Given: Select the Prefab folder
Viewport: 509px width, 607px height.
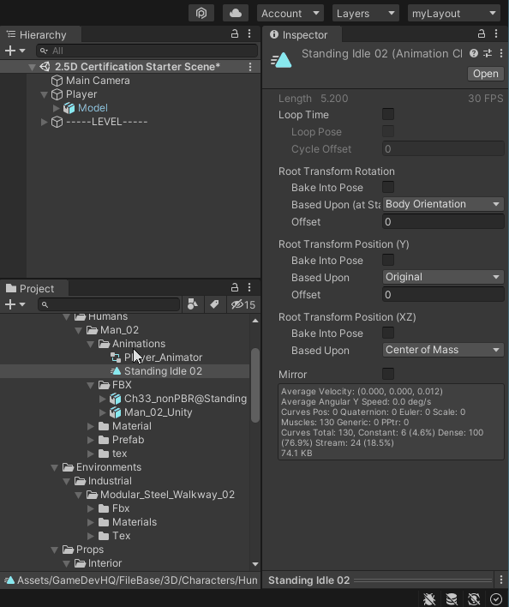Looking at the screenshot, I should [121, 440].
